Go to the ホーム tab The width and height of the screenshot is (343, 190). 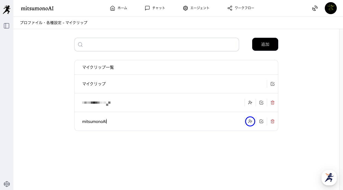119,8
